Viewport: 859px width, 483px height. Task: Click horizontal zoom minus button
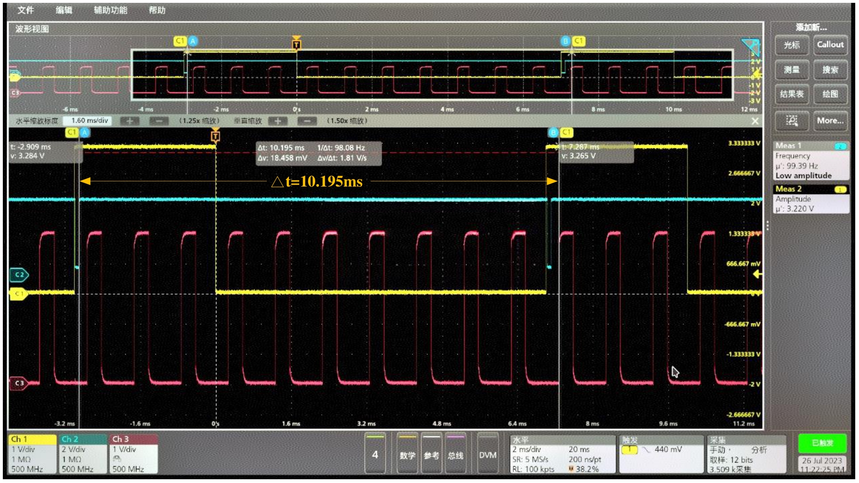tap(159, 121)
